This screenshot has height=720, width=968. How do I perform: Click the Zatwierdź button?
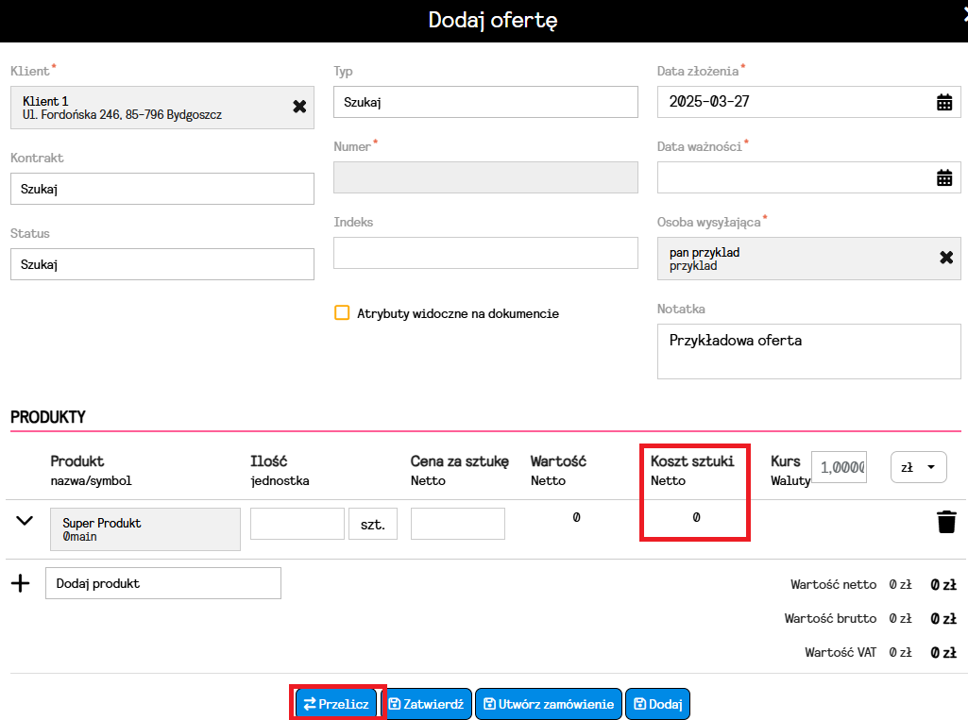tap(428, 704)
